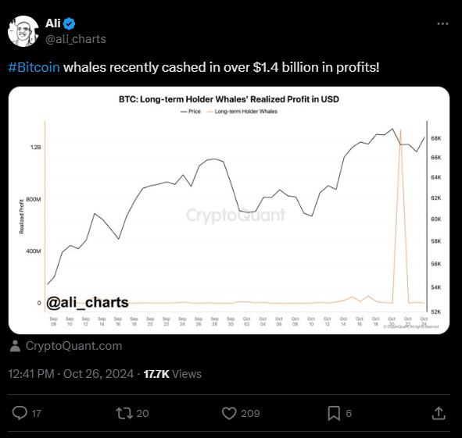Visit the @ali_charts handle

76,39
